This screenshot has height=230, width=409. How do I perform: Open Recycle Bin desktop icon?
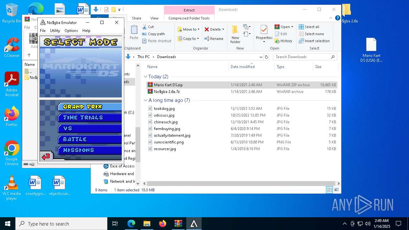pos(12,13)
